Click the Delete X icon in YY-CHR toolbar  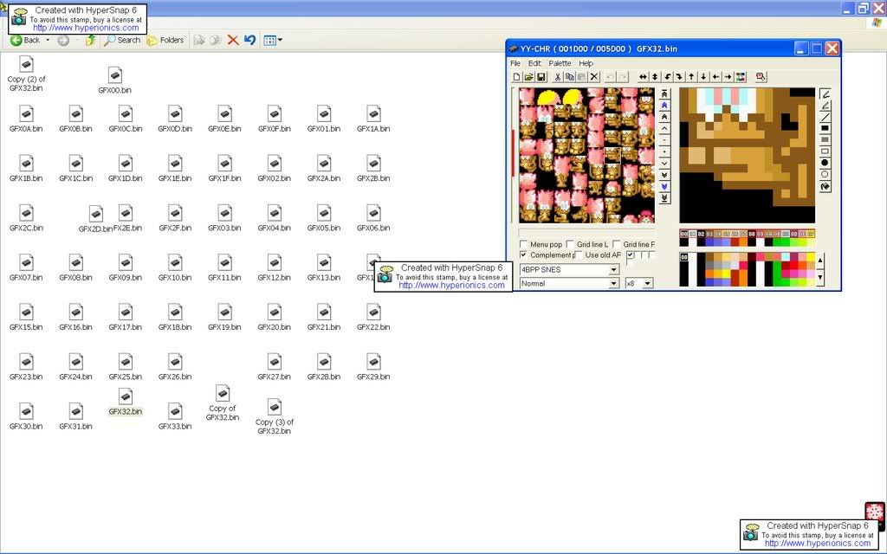[x=594, y=77]
